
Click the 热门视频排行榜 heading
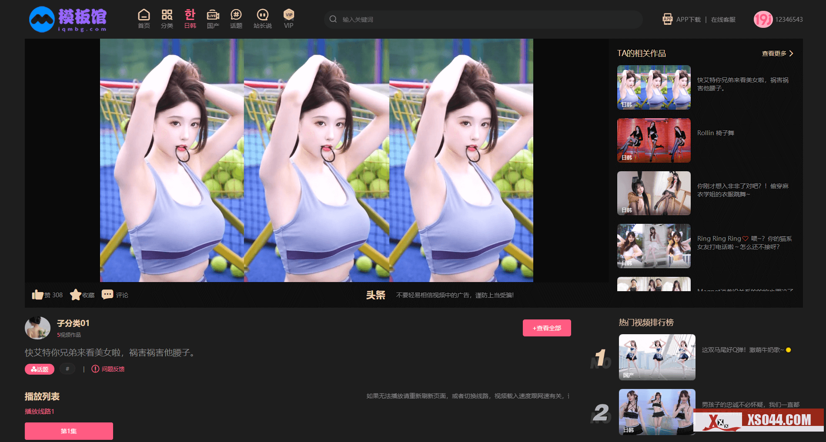coord(646,322)
